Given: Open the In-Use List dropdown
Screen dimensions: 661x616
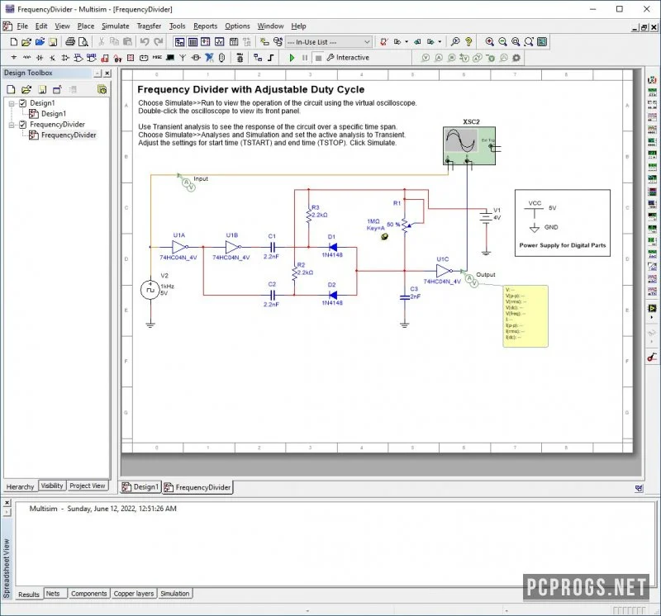Looking at the screenshot, I should [328, 42].
